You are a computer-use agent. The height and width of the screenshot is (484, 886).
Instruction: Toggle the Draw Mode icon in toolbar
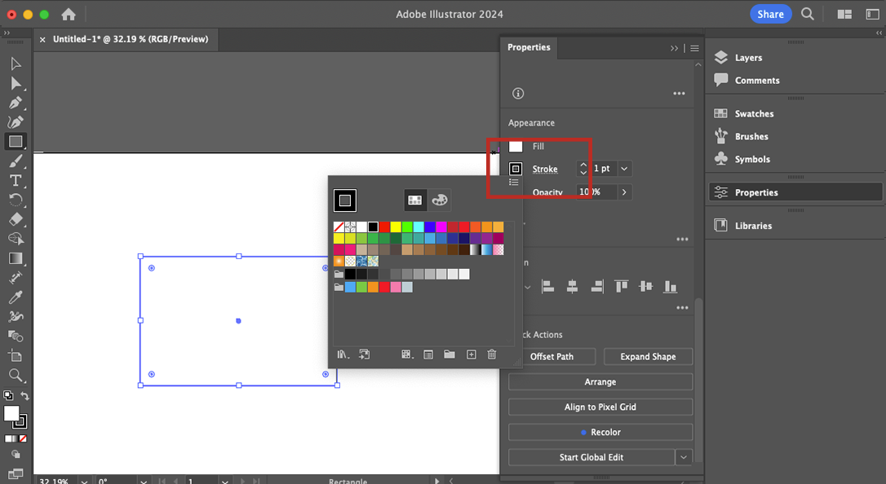tap(16, 454)
